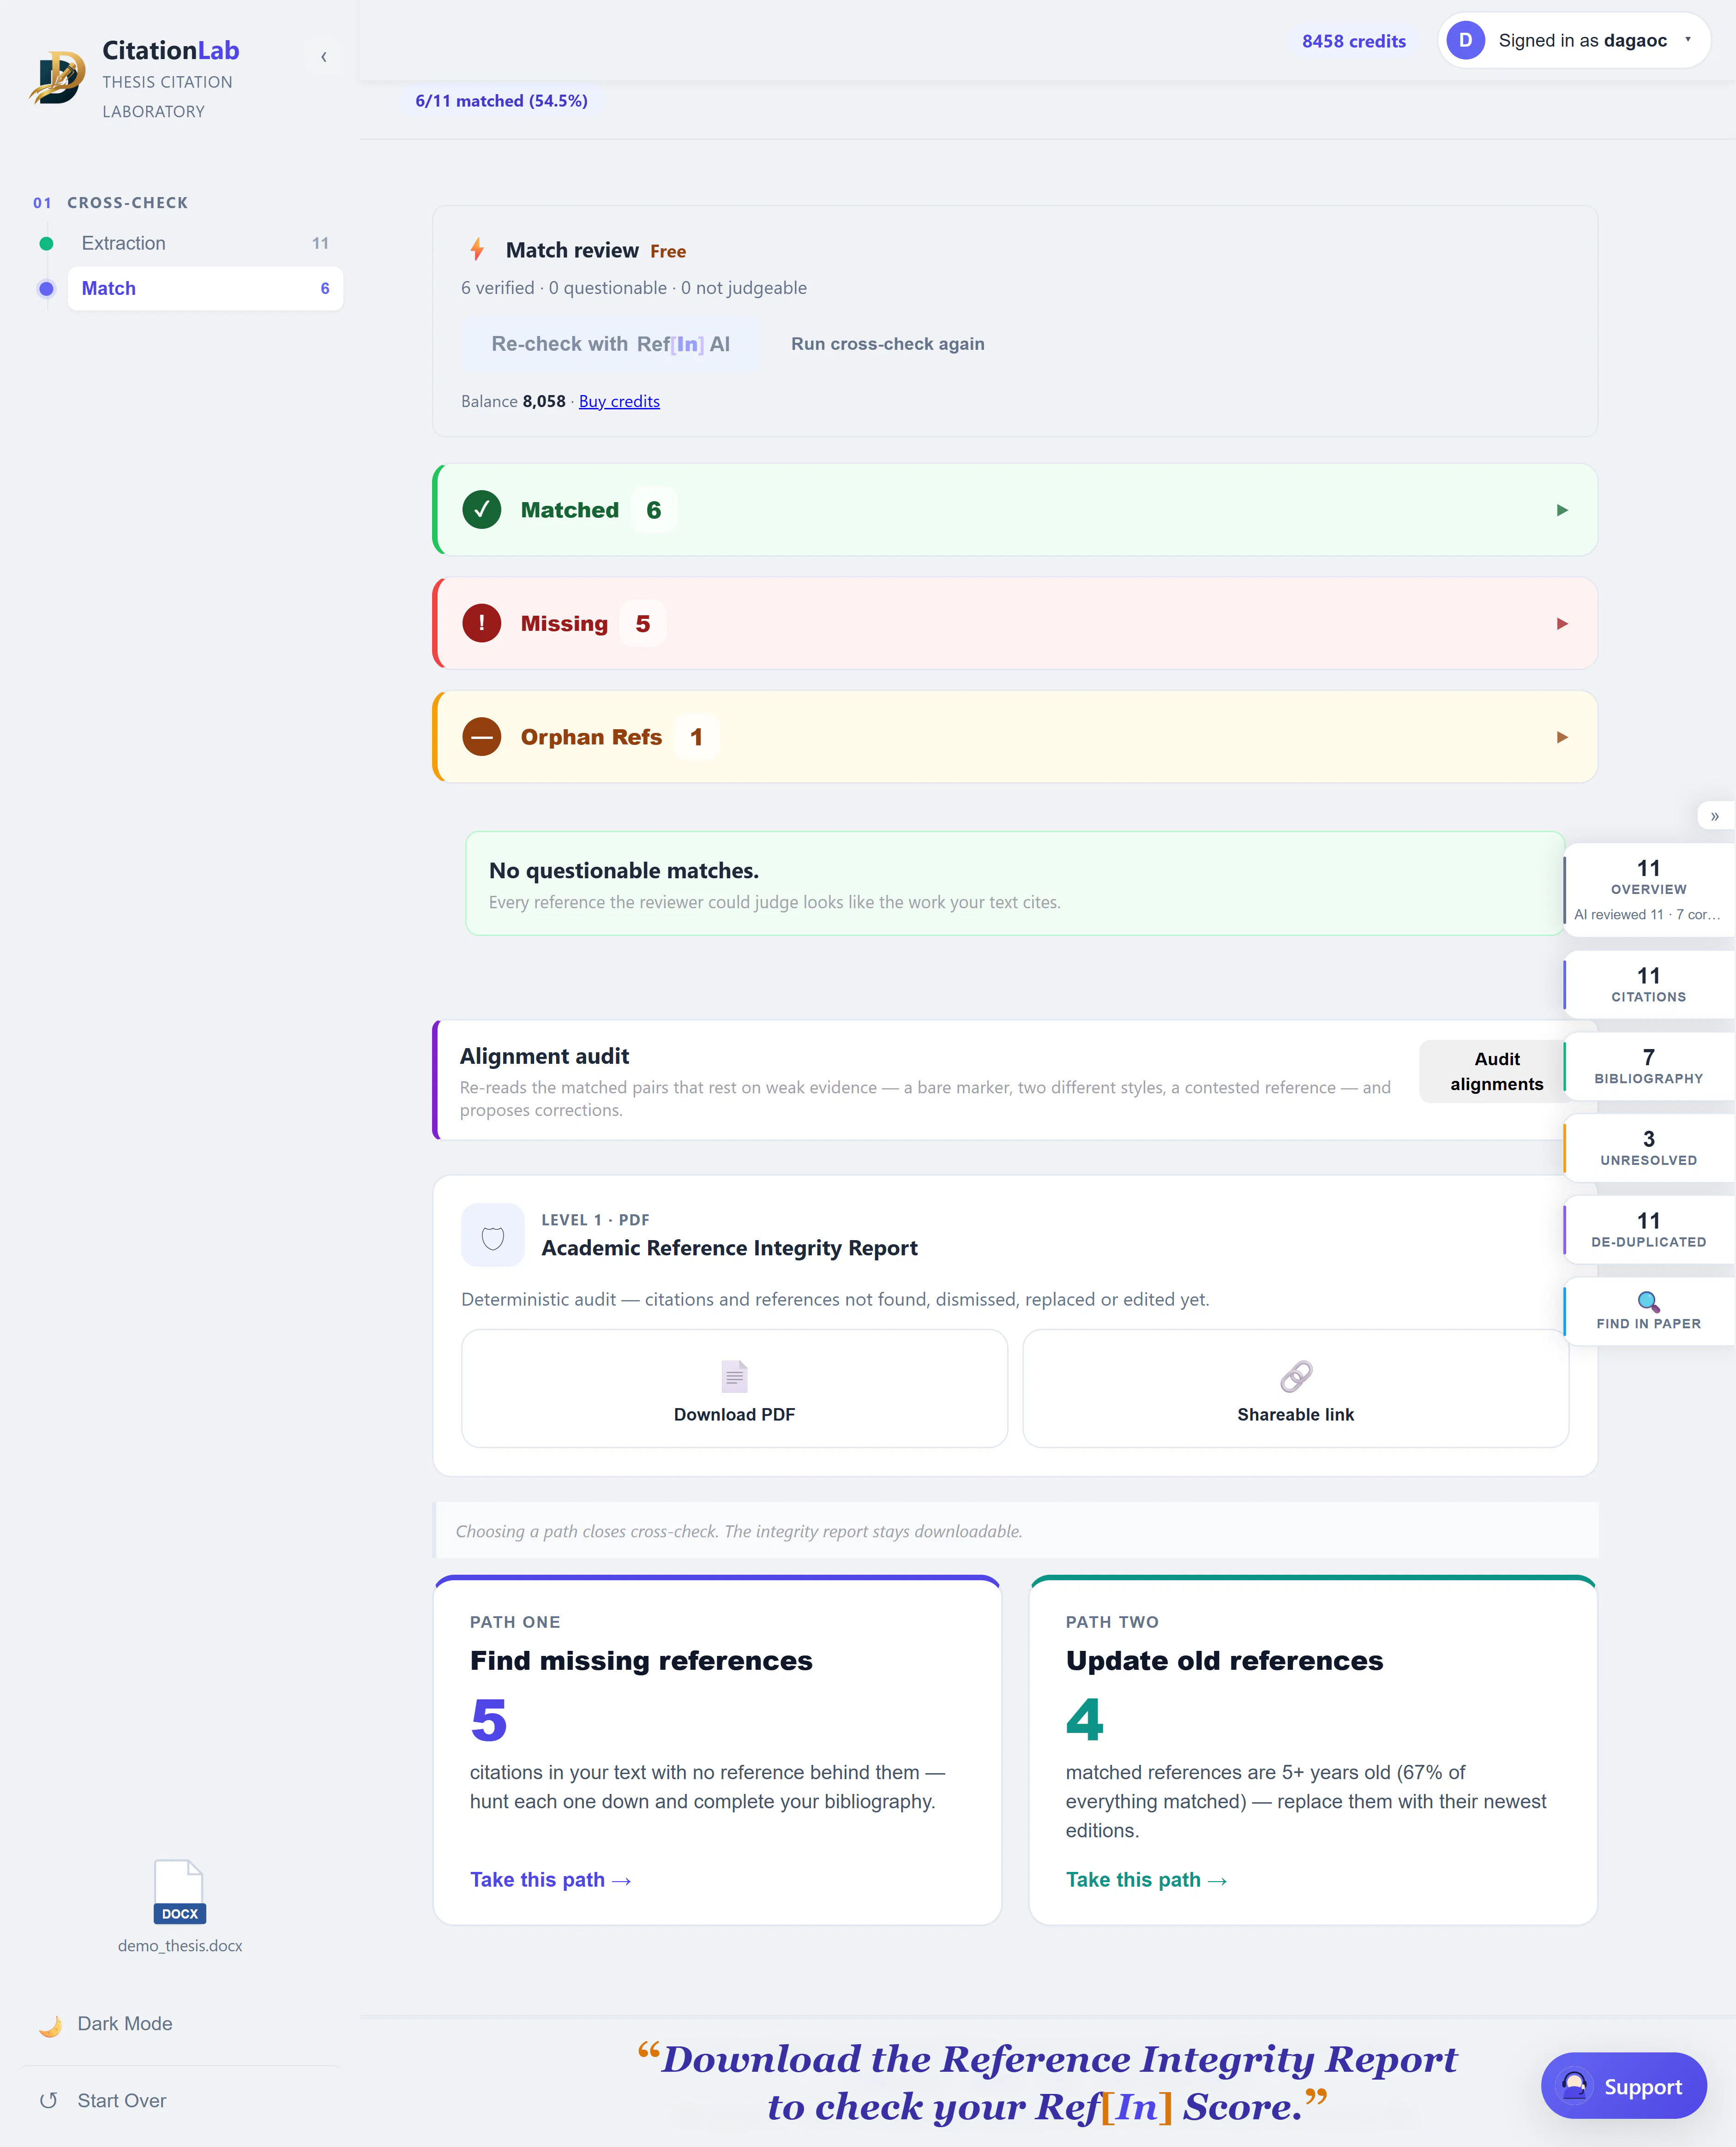Click the Download PDF document icon
This screenshot has width=1736, height=2147.
tap(734, 1377)
